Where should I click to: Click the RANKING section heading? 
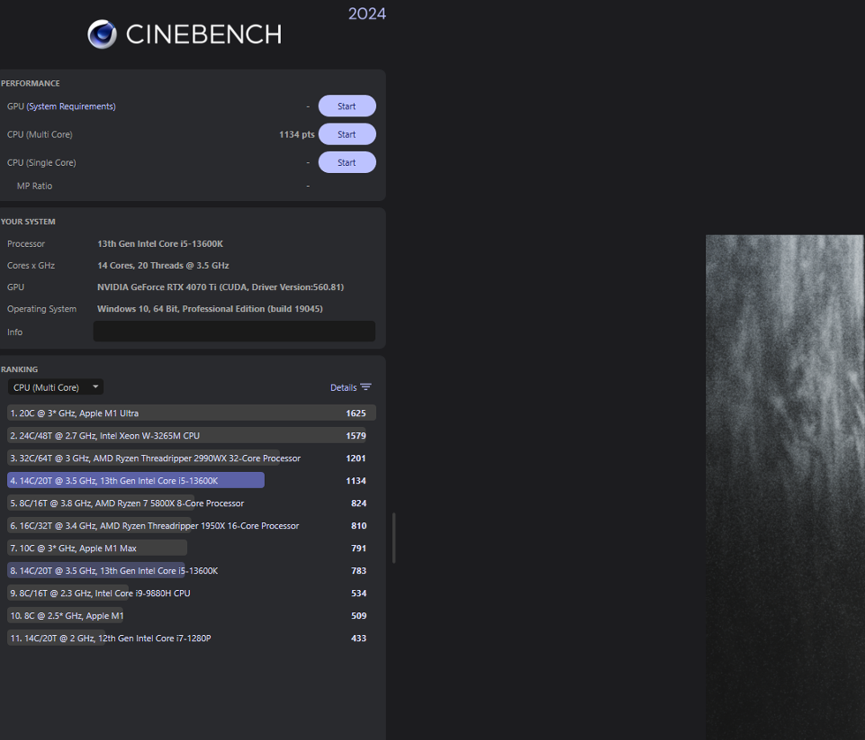click(x=19, y=370)
